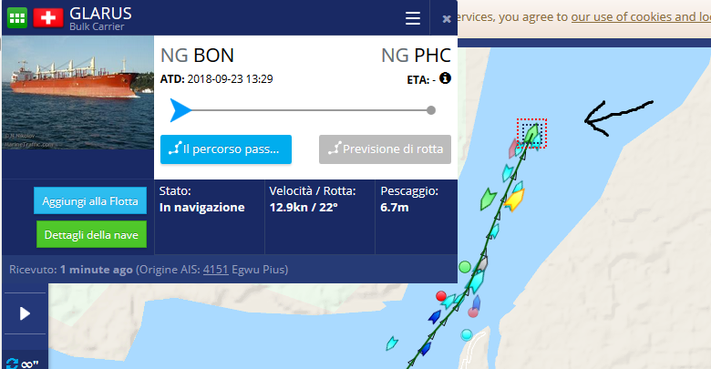Click the red circle marker on map
711x369 pixels.
point(441,296)
